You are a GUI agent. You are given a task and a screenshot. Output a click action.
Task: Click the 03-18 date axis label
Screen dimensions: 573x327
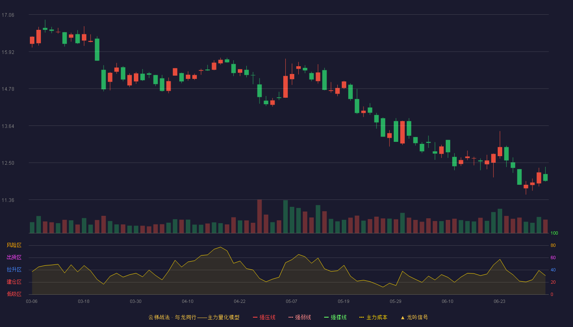[x=83, y=301]
